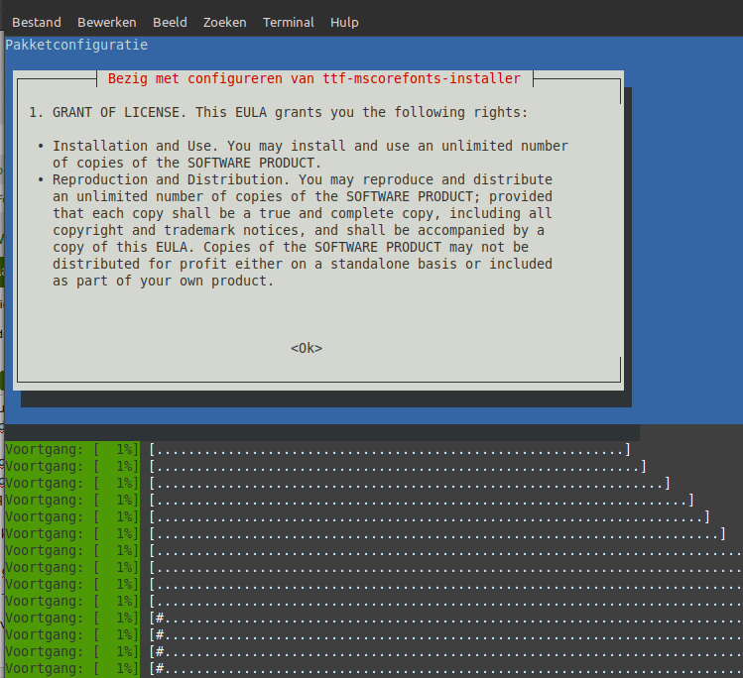Click the 'Installation and Use' bullet line

303,146
